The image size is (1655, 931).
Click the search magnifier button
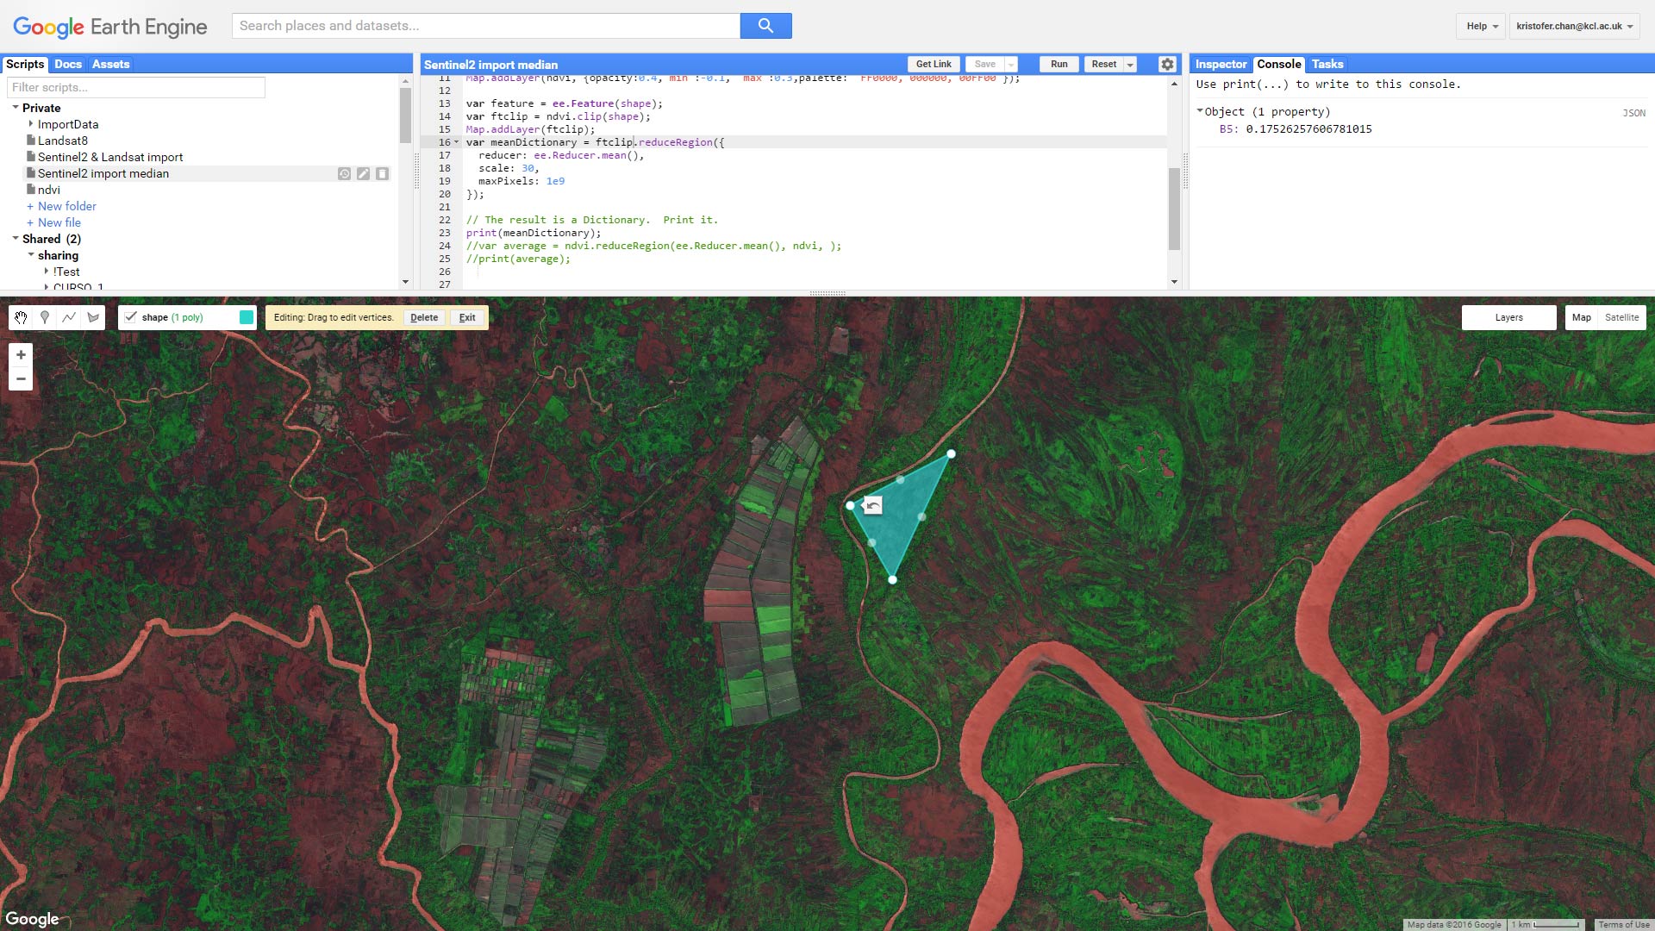coord(765,26)
